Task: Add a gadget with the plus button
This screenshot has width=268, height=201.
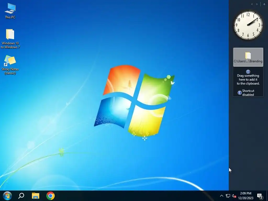Action: click(264, 4)
